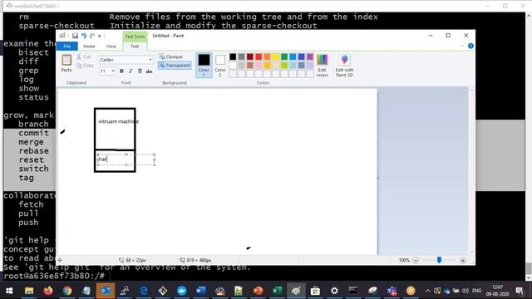The height and width of the screenshot is (299, 532).
Task: Click inside the active text box on canvas
Action: point(126,159)
